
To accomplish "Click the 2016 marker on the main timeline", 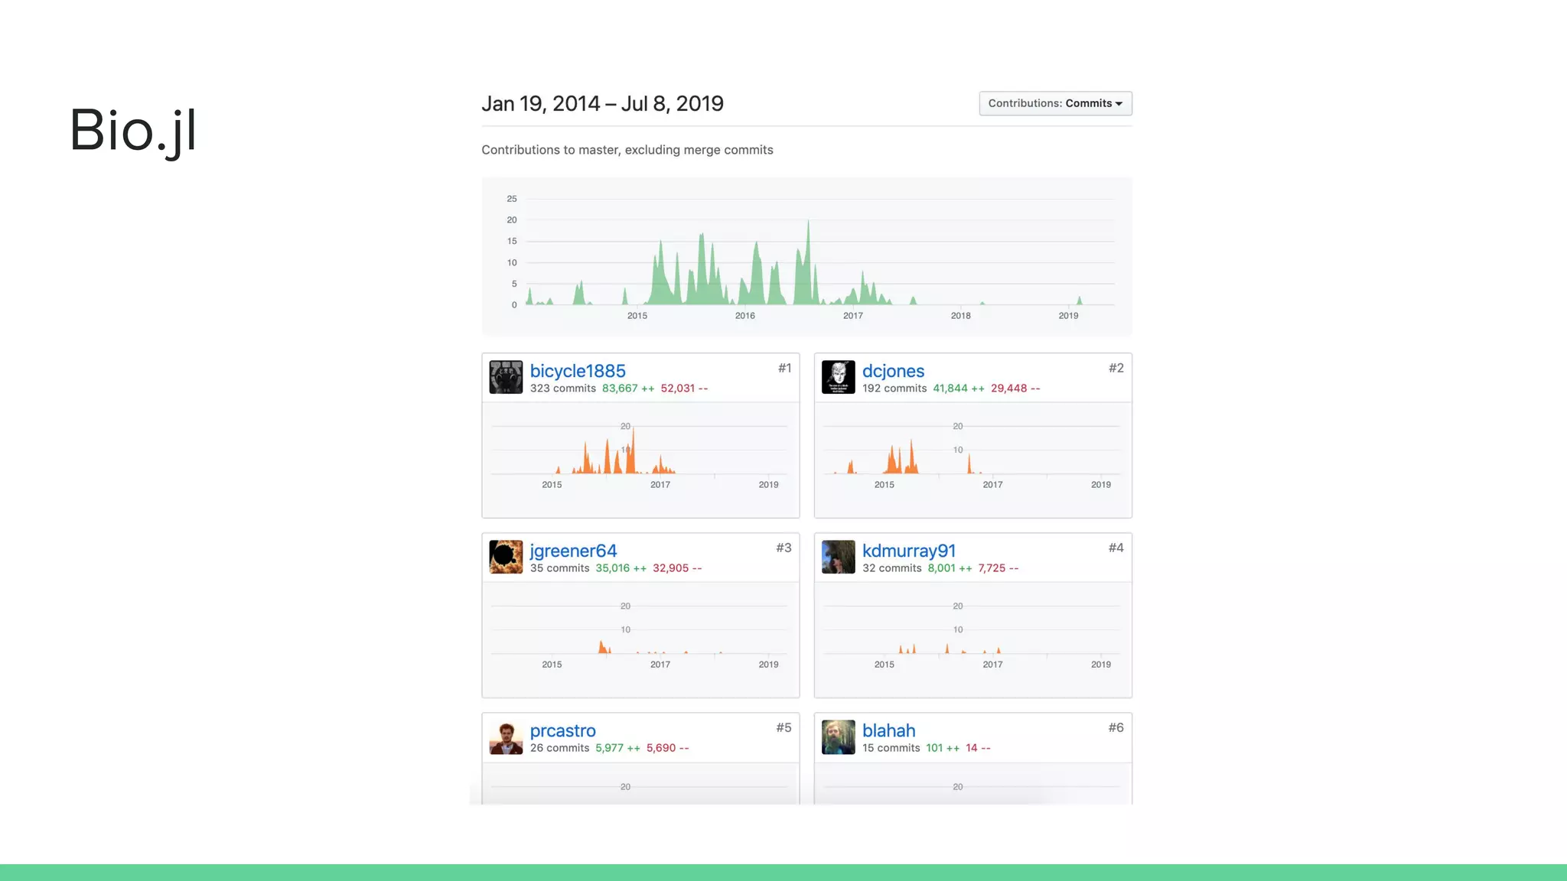I will coord(744,315).
